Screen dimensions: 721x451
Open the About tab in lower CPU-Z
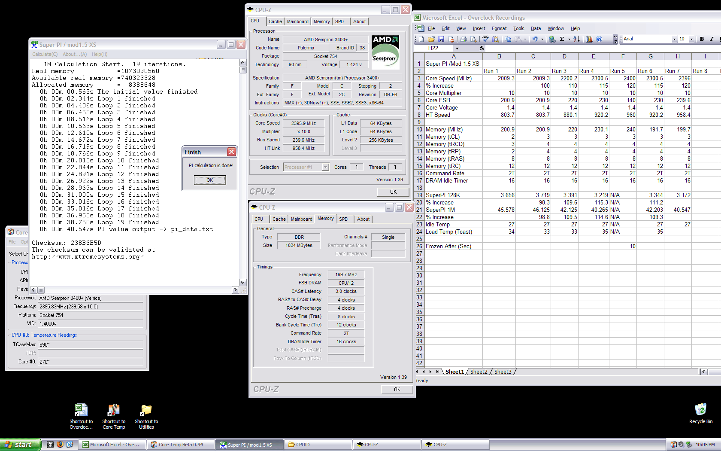(x=363, y=219)
